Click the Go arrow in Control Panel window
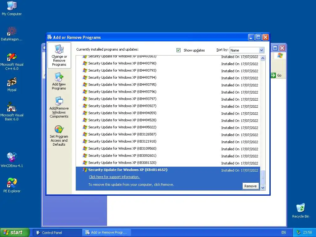The width and height of the screenshot is (316, 237). [273, 75]
